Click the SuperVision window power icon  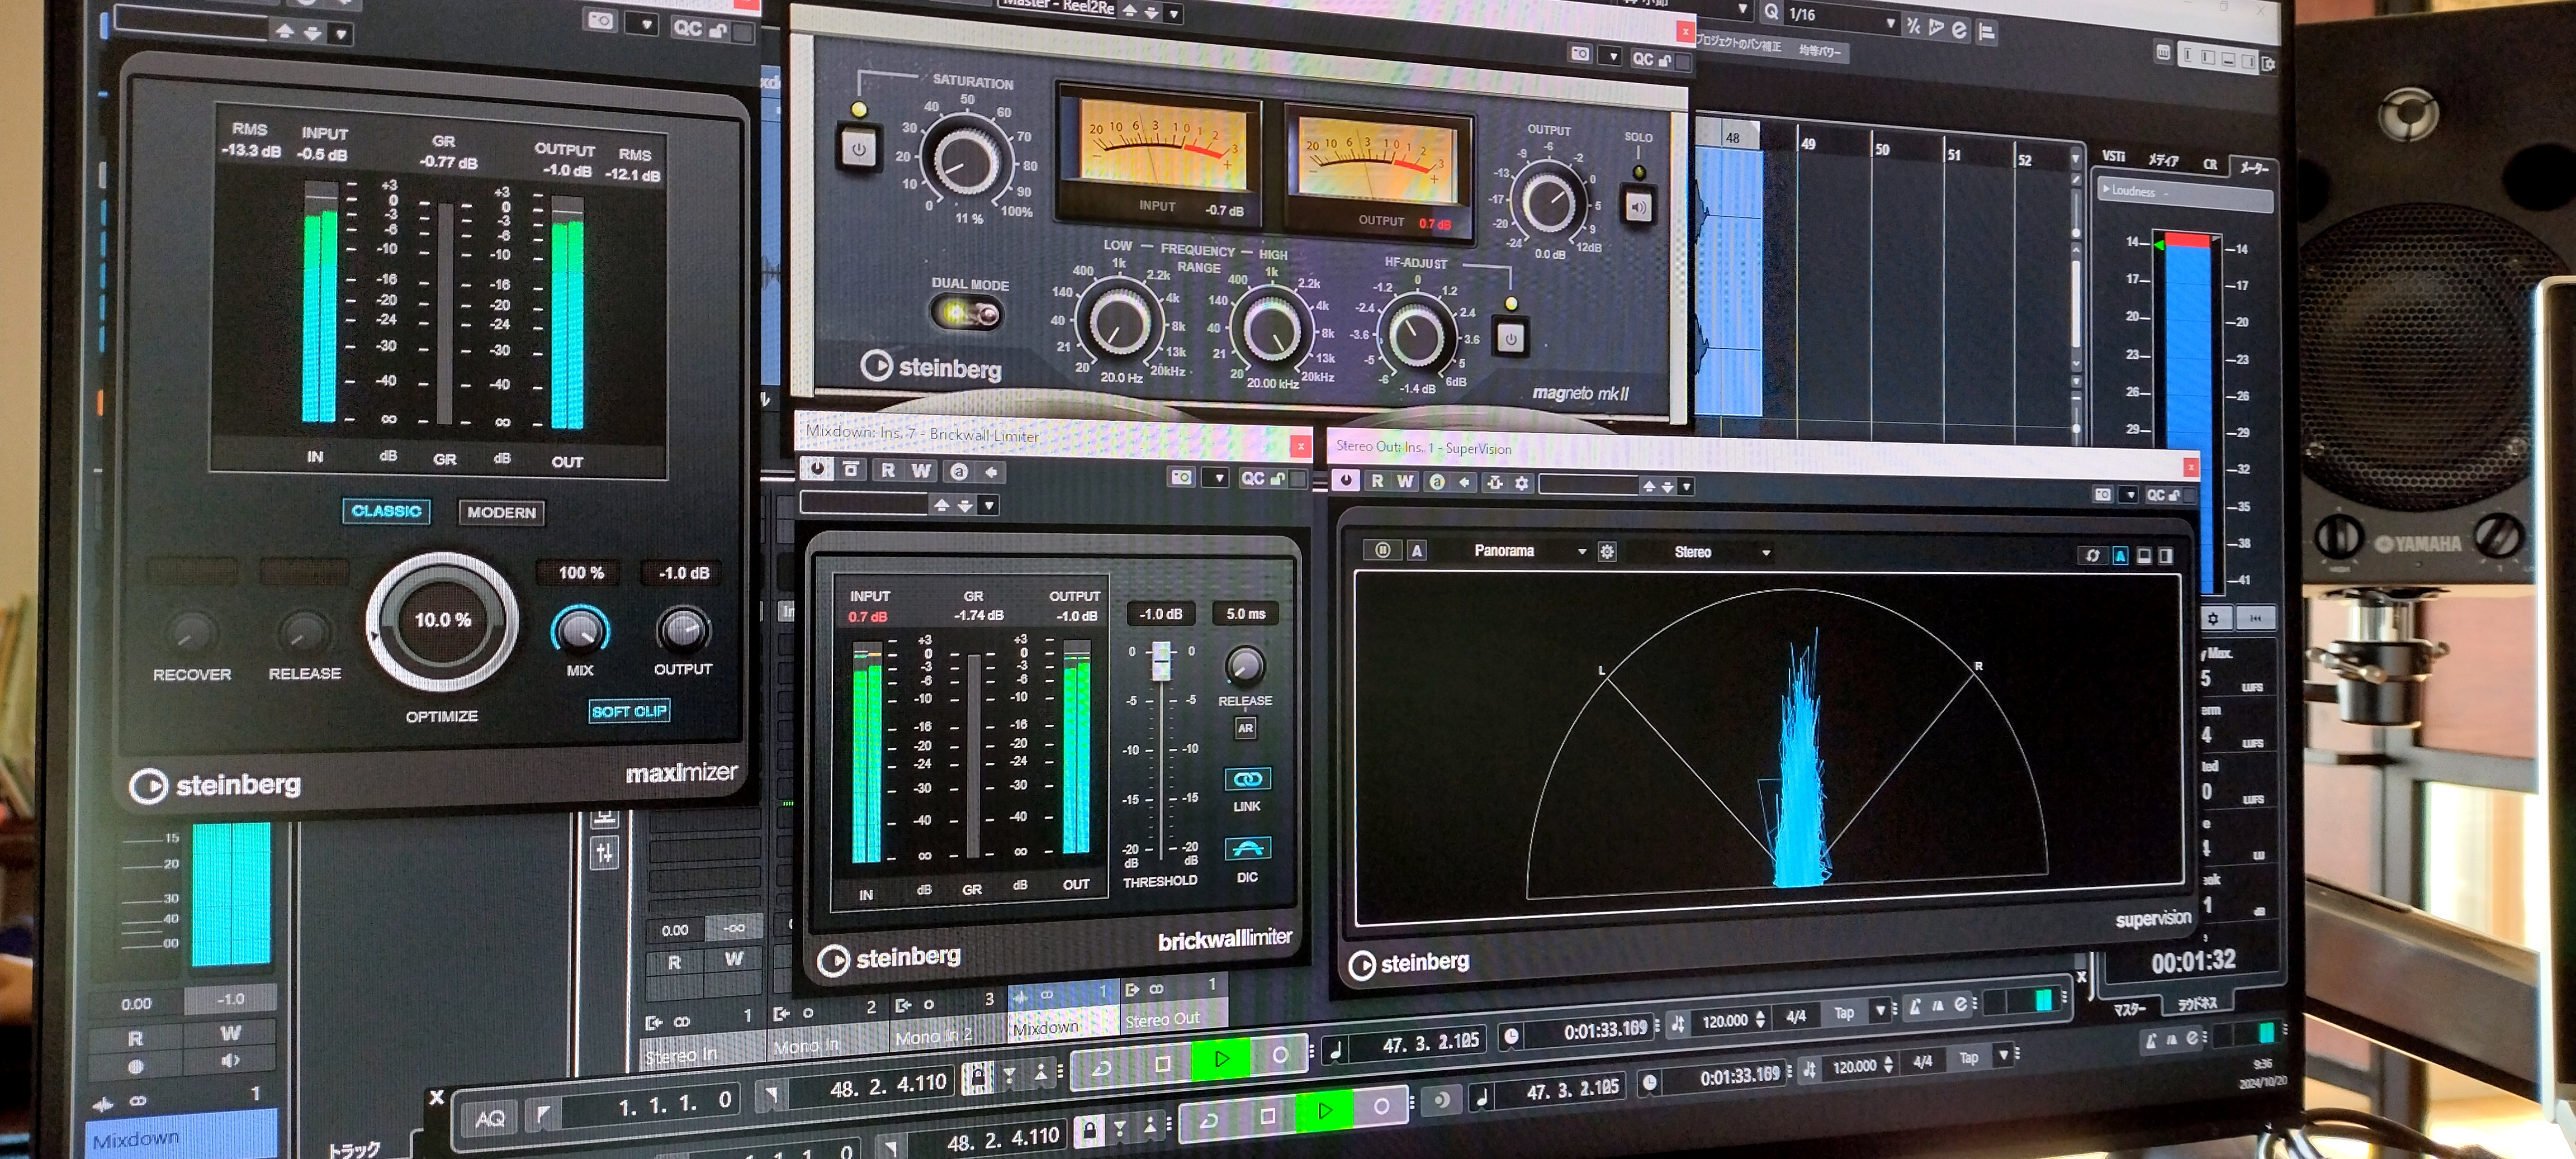click(x=1346, y=480)
